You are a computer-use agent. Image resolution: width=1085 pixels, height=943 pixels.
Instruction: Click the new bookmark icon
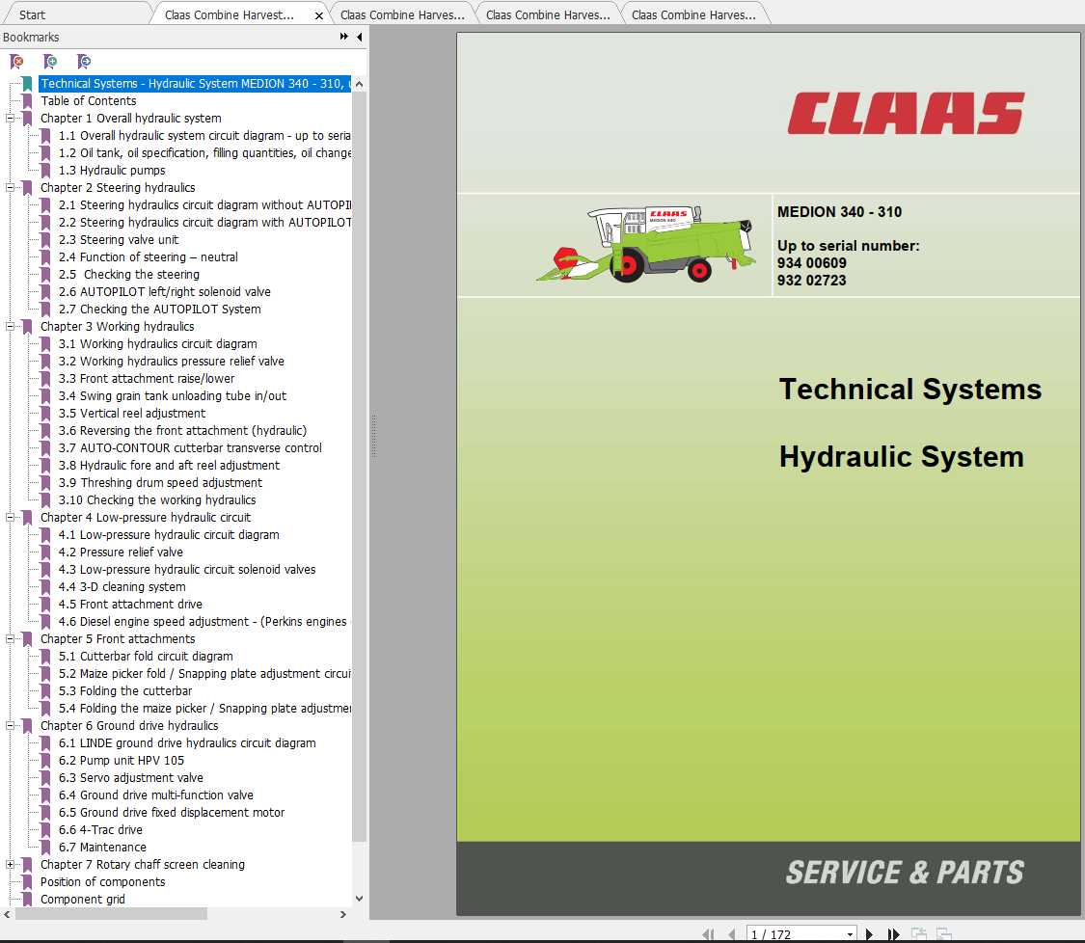[x=50, y=61]
